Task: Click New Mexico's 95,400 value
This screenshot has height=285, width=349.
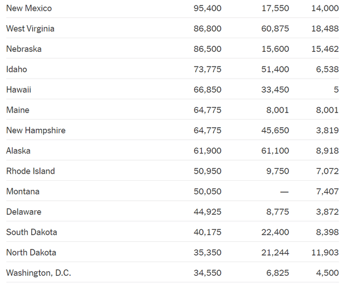Action: [207, 8]
